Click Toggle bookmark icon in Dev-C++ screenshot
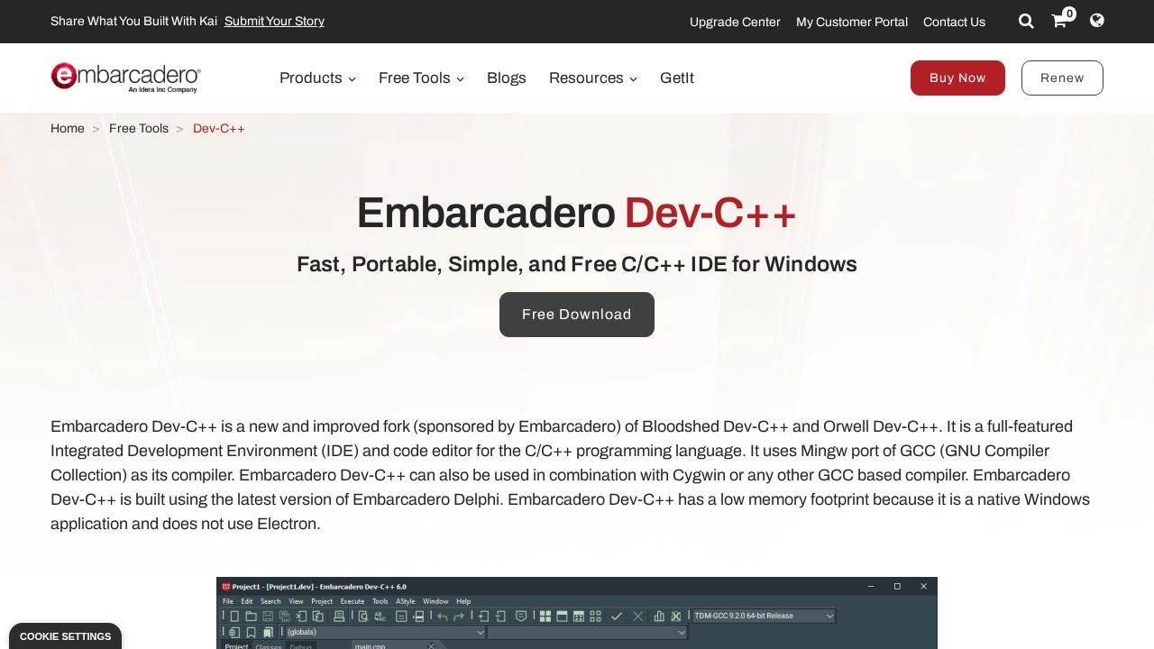Viewport: 1154px width, 649px height. pyautogui.click(x=251, y=633)
